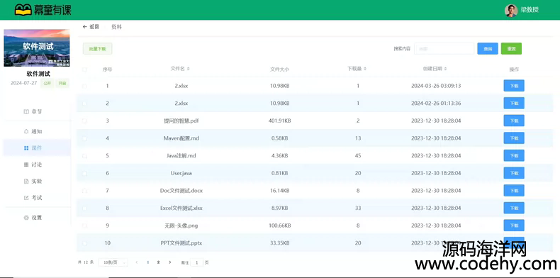Open the 实验 experiment sidebar item
560x278 pixels.
(x=33, y=181)
